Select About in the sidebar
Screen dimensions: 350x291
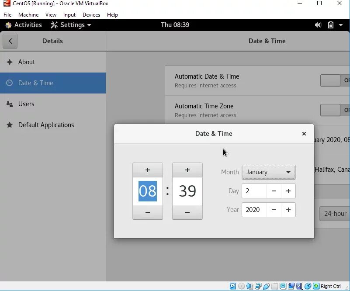click(53, 62)
